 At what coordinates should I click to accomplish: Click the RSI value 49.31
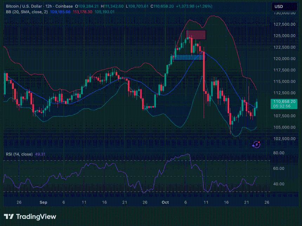(40, 154)
